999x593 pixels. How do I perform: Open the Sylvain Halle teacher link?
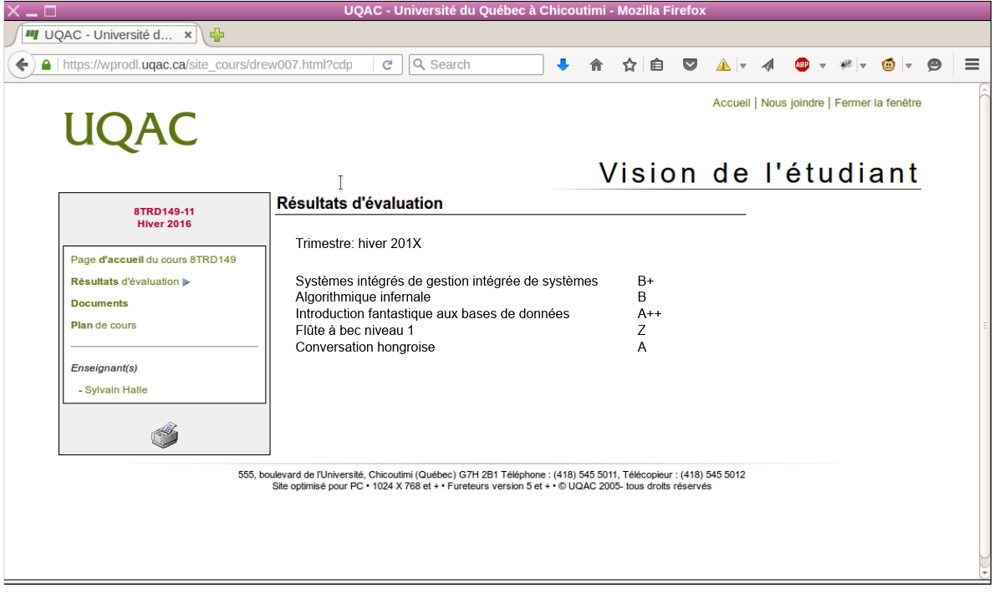[116, 390]
